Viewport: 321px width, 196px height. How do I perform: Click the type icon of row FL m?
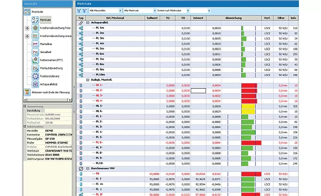pyautogui.click(x=81, y=184)
